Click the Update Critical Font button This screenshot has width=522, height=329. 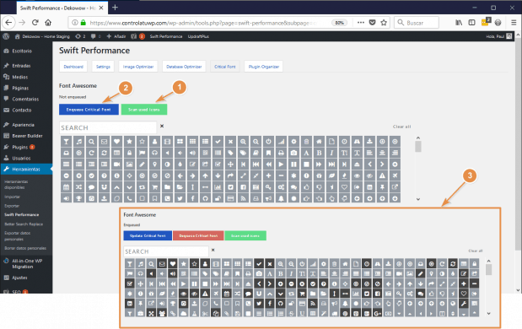148,235
